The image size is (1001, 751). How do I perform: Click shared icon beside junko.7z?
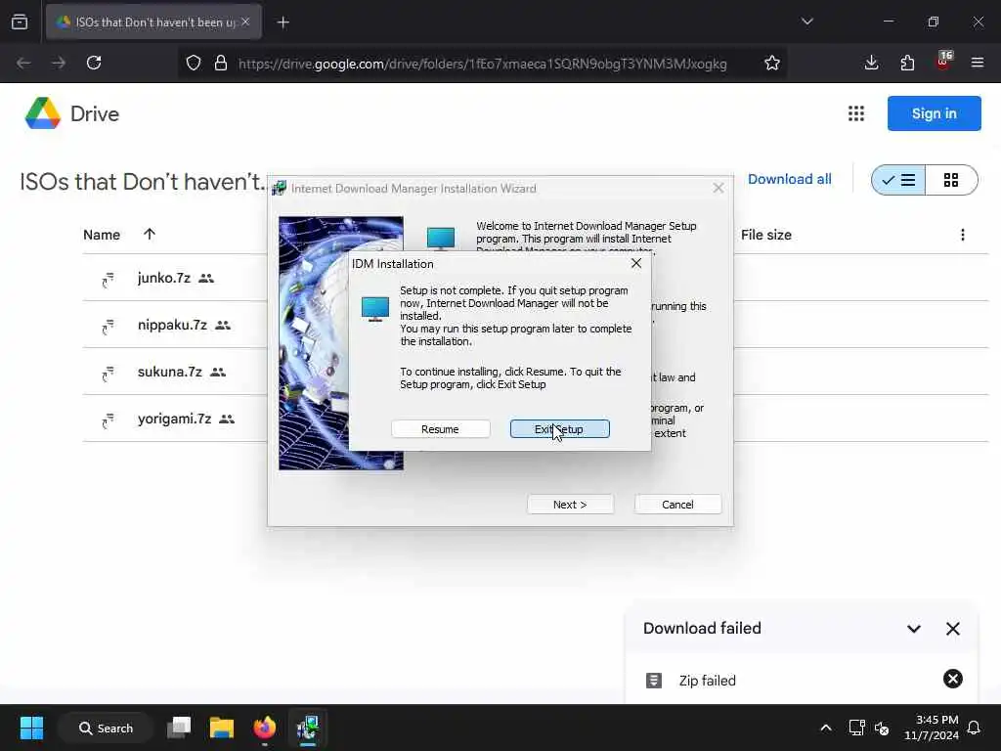pos(206,279)
